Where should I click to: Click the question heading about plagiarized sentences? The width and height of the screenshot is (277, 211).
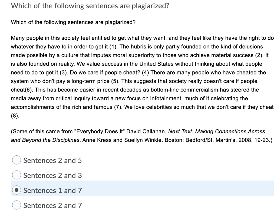pos(89,6)
